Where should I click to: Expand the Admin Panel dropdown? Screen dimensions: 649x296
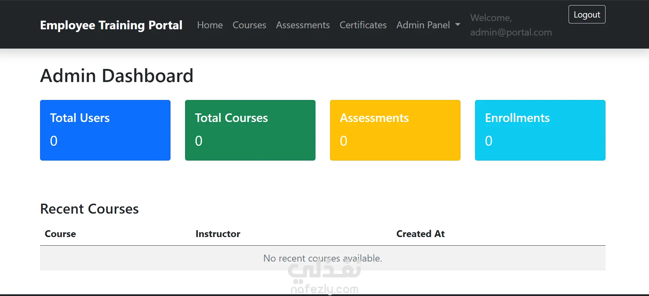click(428, 25)
